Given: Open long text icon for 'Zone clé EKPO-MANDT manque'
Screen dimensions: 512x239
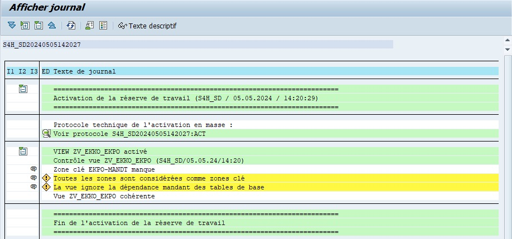Looking at the screenshot, I should (33, 169).
